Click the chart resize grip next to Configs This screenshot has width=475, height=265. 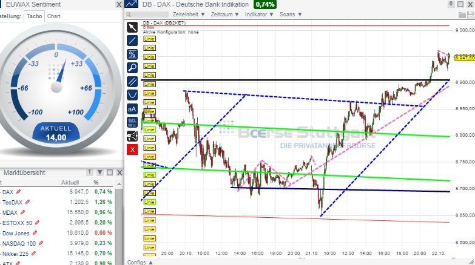[472, 262]
